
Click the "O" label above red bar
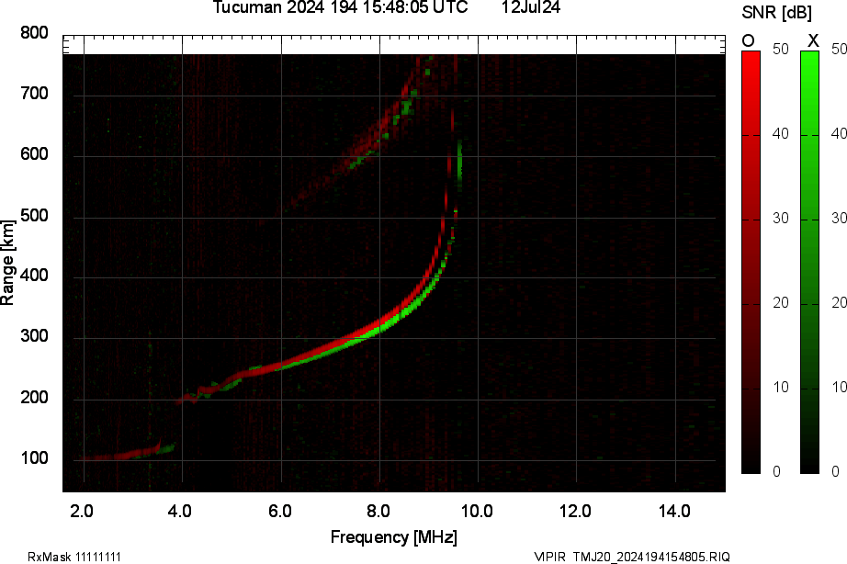point(749,40)
